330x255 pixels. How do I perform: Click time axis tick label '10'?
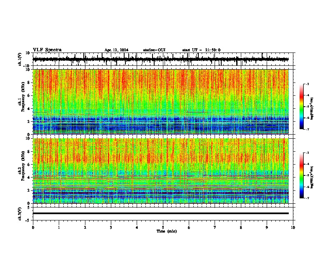tap(293, 227)
